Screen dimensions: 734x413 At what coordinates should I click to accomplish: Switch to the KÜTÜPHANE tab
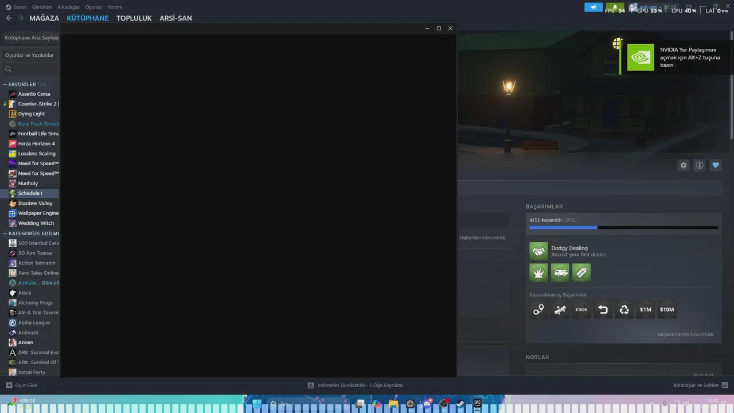click(88, 18)
